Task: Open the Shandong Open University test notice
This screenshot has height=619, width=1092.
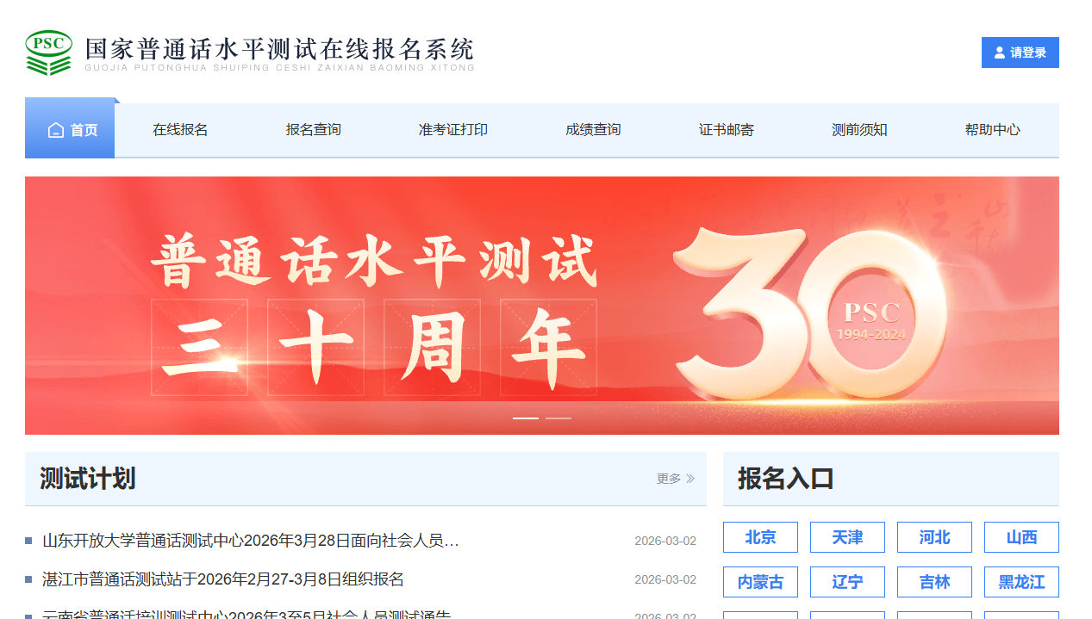Action: click(250, 540)
